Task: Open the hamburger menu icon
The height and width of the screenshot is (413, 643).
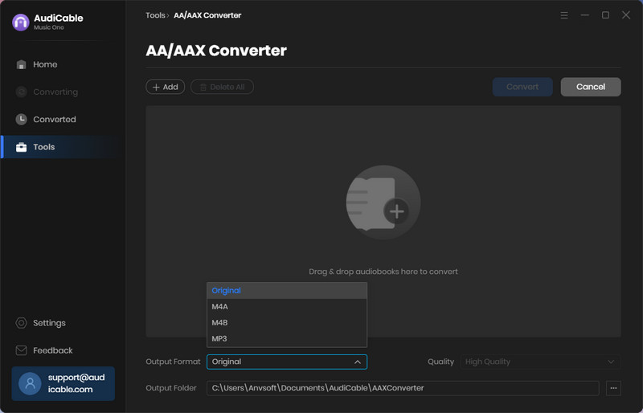Action: (564, 15)
